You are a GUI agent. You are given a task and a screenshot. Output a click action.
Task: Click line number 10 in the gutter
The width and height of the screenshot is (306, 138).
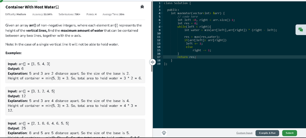point(159,33)
